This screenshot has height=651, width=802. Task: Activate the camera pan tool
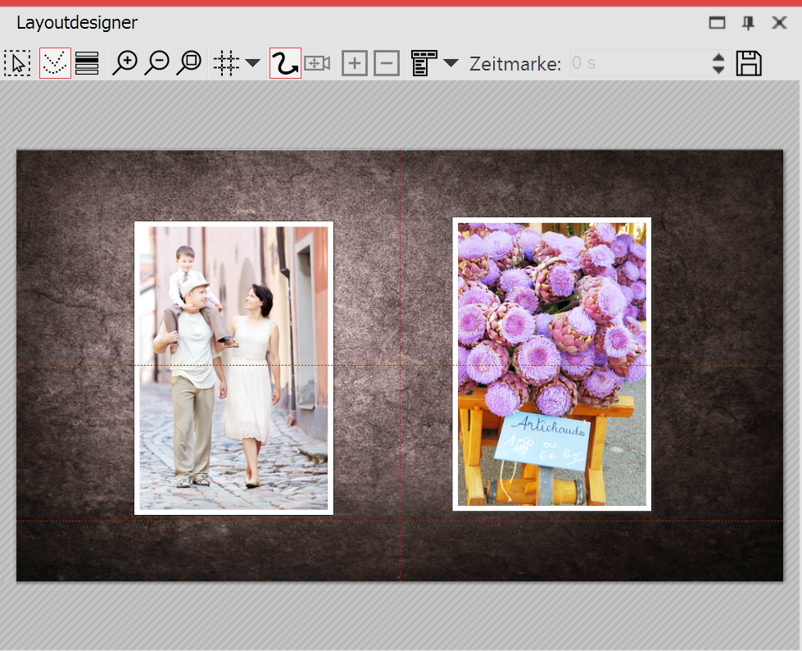click(317, 62)
